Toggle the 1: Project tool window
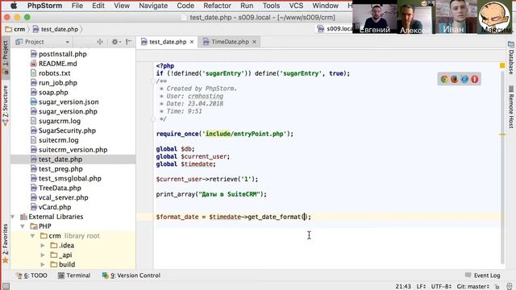The height and width of the screenshot is (290, 516). (6, 57)
